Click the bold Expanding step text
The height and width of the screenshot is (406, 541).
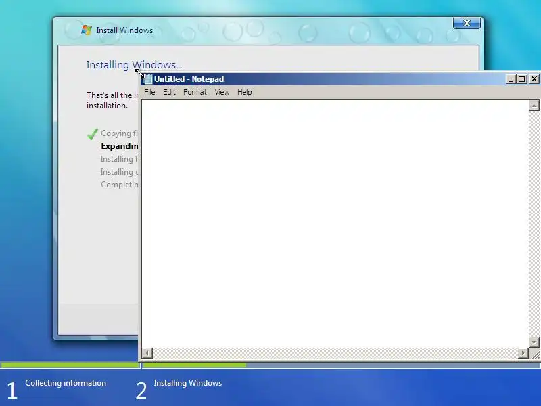[120, 146]
